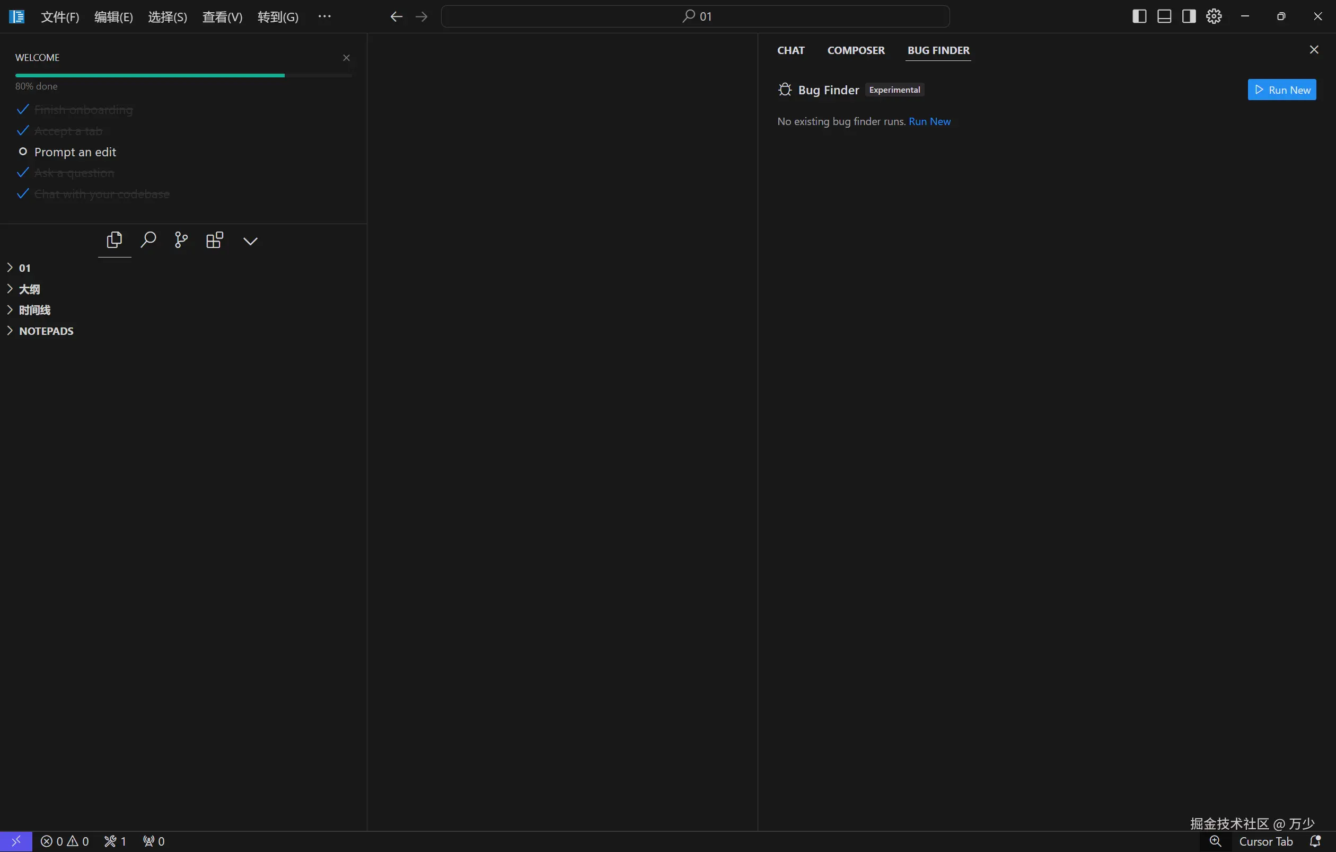Image resolution: width=1336 pixels, height=852 pixels.
Task: Open the Extensions view icon
Action: click(x=215, y=240)
